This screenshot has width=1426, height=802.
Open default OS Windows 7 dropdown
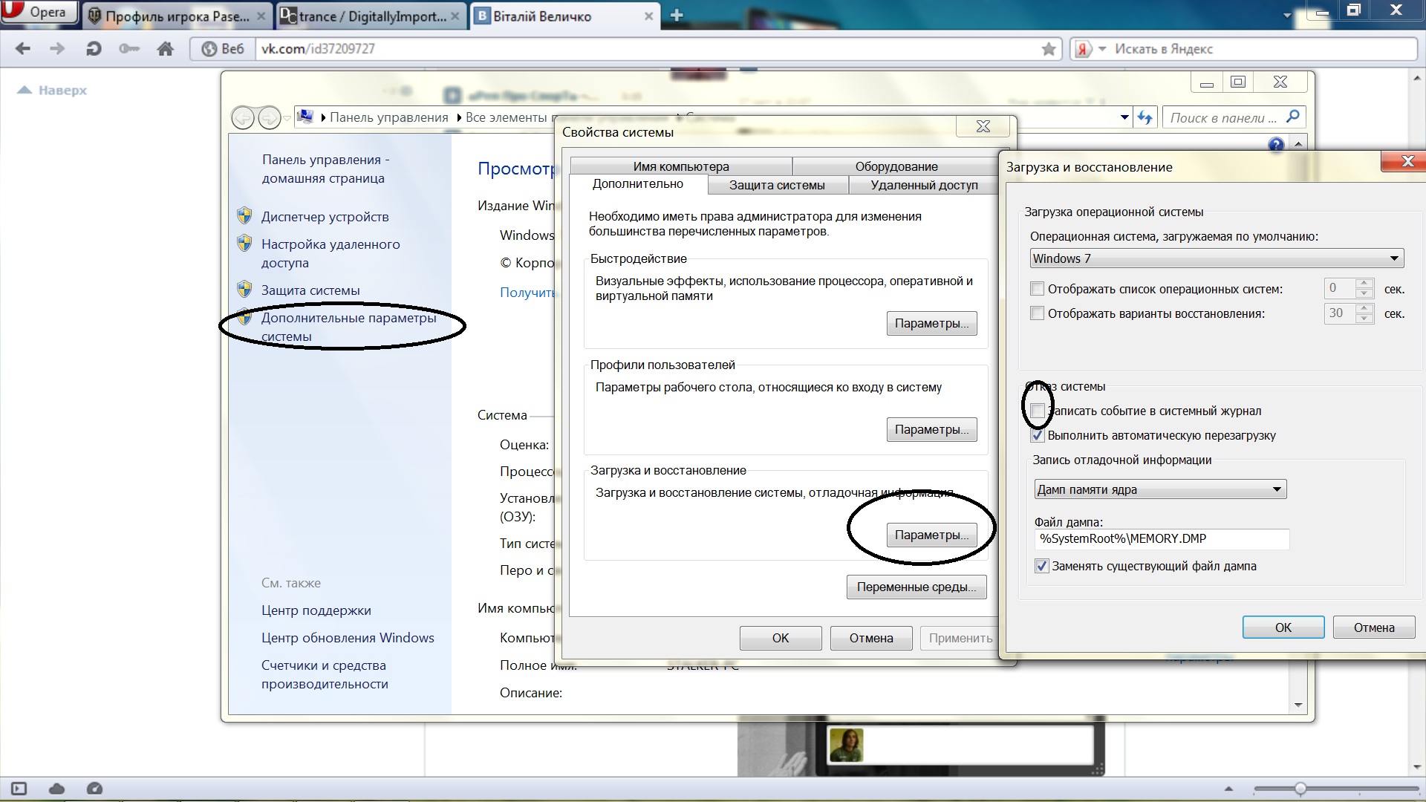click(1217, 258)
